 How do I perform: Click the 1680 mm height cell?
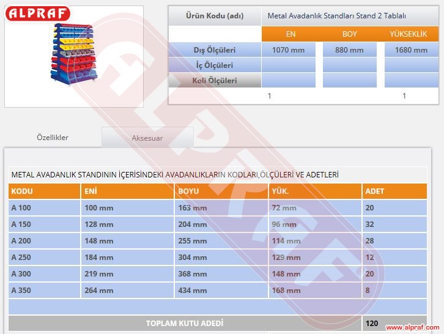411,50
